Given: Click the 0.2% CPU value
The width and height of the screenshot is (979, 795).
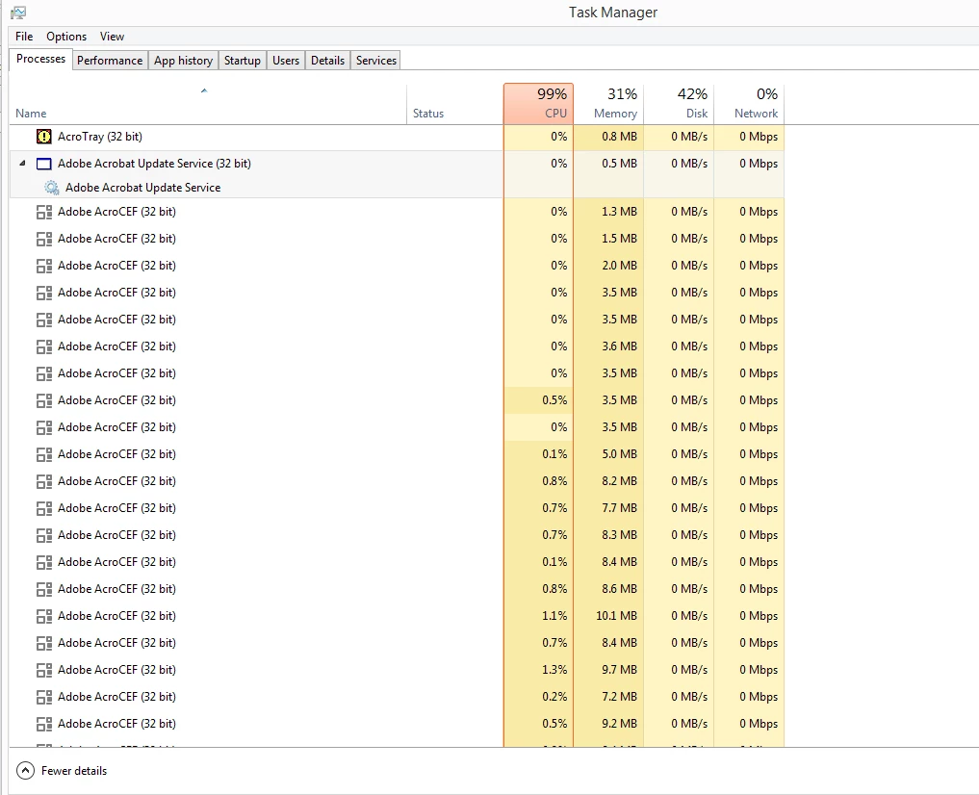Looking at the screenshot, I should pos(554,697).
